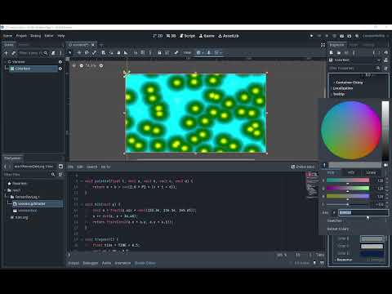
Task: Select the Linear color mode tab
Action: click(x=371, y=172)
